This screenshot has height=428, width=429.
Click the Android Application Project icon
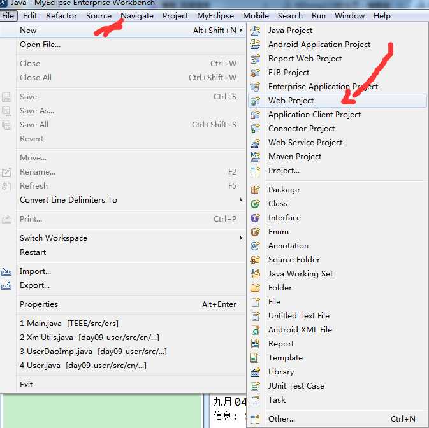(255, 45)
